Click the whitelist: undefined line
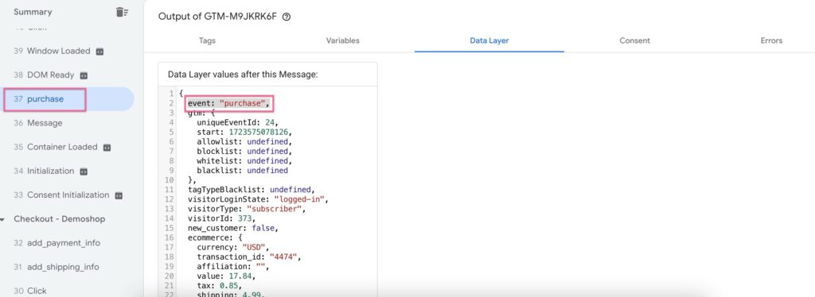 pyautogui.click(x=244, y=160)
